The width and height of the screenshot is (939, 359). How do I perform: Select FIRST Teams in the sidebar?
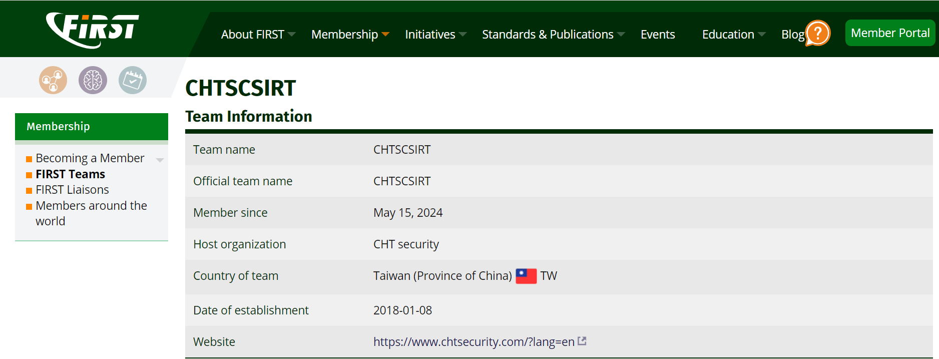click(71, 174)
